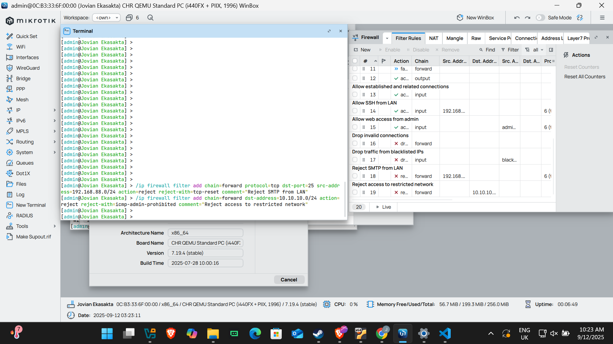
Task: Open the Log sidebar icon
Action: pyautogui.click(x=10, y=195)
